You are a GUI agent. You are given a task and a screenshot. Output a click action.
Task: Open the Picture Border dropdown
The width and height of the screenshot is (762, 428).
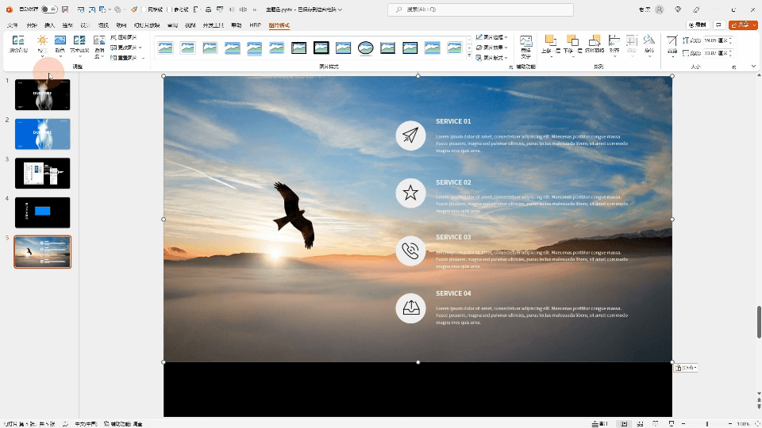coord(492,37)
